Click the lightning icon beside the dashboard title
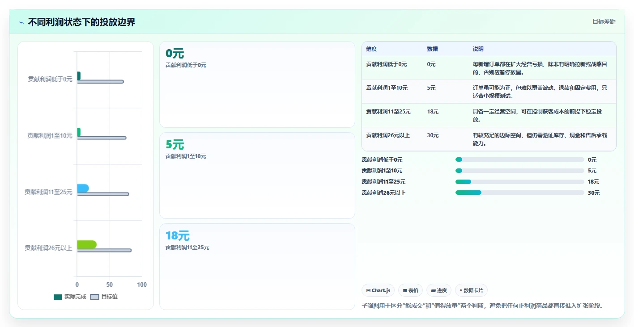634x327 pixels. coord(21,22)
